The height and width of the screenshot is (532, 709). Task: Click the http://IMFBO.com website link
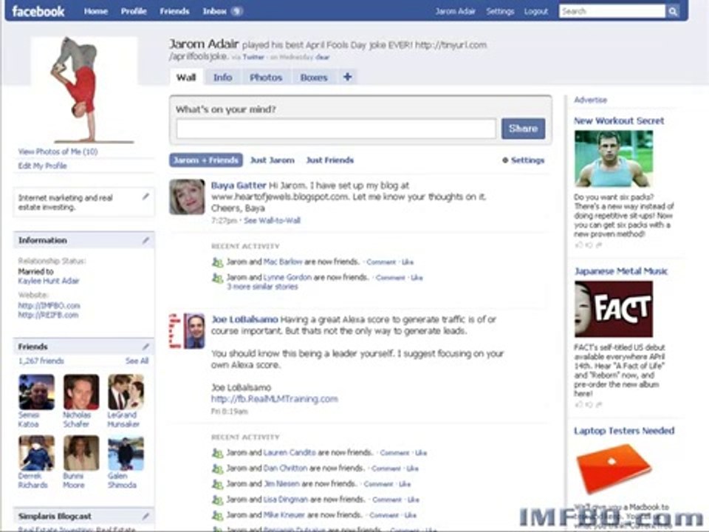click(x=49, y=305)
